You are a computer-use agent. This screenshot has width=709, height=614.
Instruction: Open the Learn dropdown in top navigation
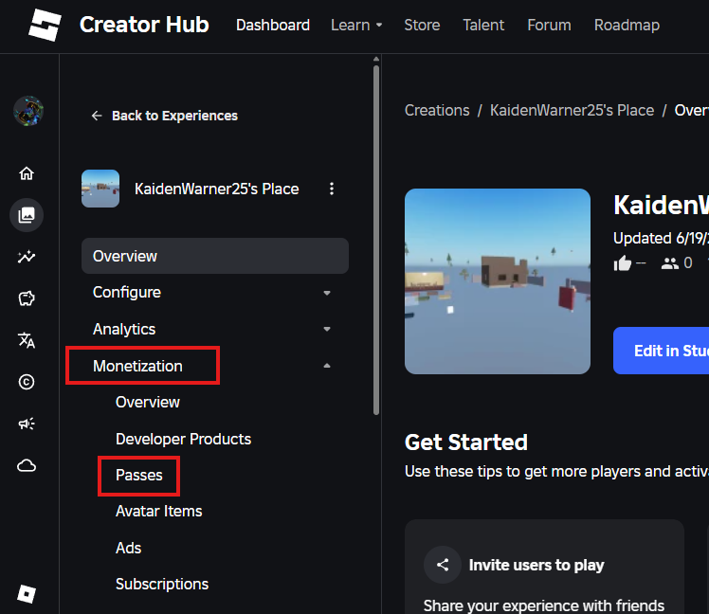356,25
